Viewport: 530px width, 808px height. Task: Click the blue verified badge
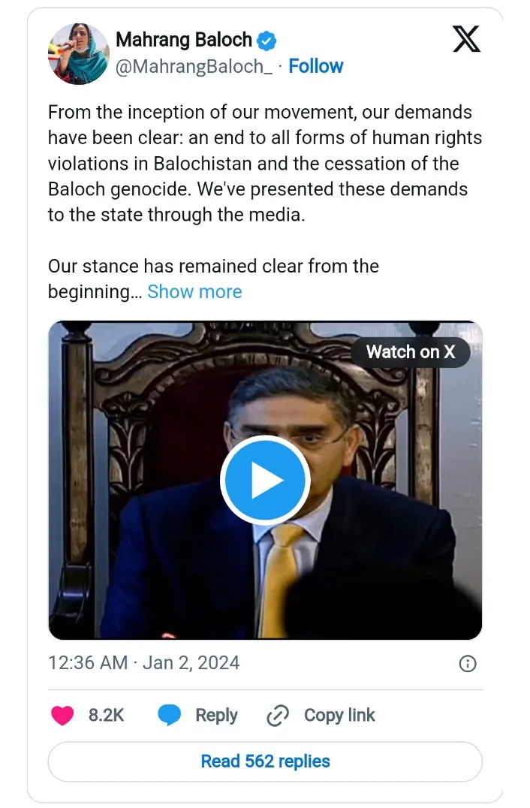click(267, 39)
